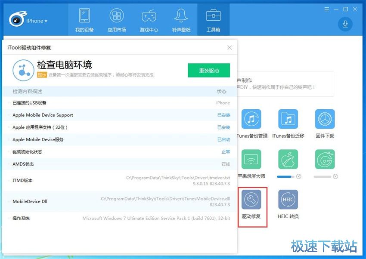366x259 pixels.
Task: Select 驱动初始化状态 row
Action: point(120,152)
